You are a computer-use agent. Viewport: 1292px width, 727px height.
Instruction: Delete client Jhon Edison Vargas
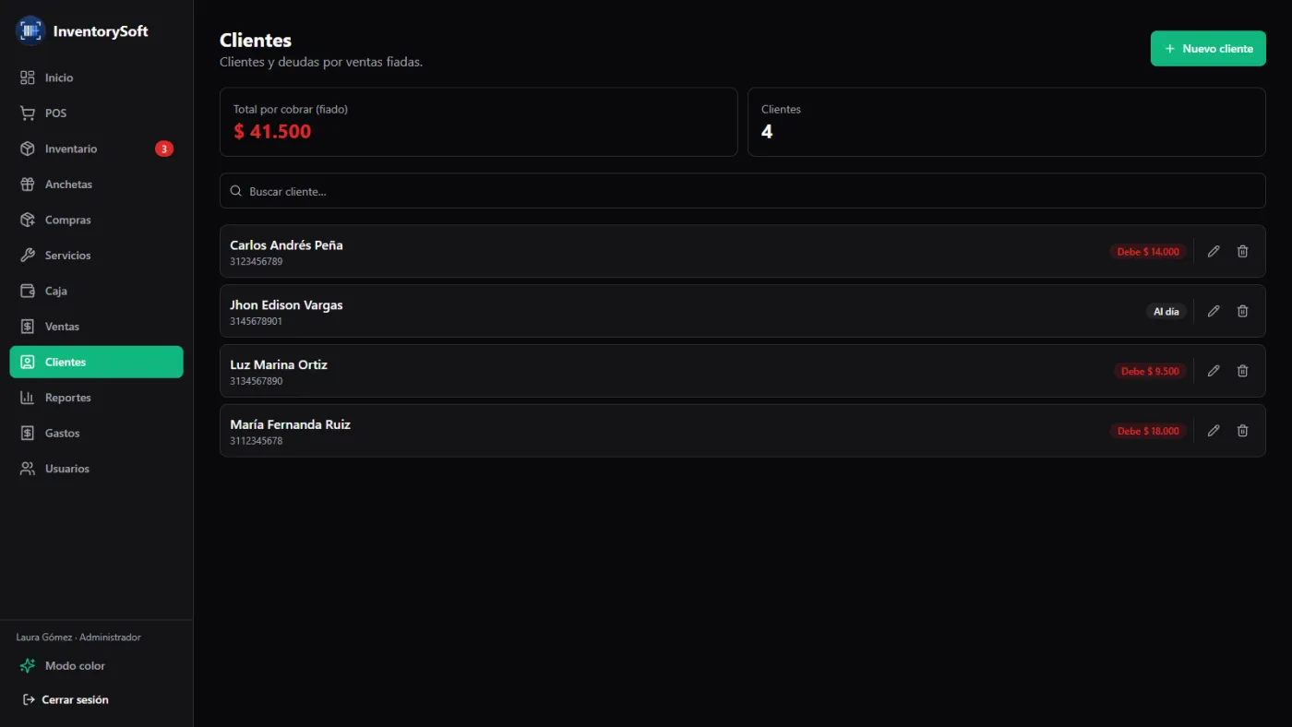pyautogui.click(x=1242, y=311)
